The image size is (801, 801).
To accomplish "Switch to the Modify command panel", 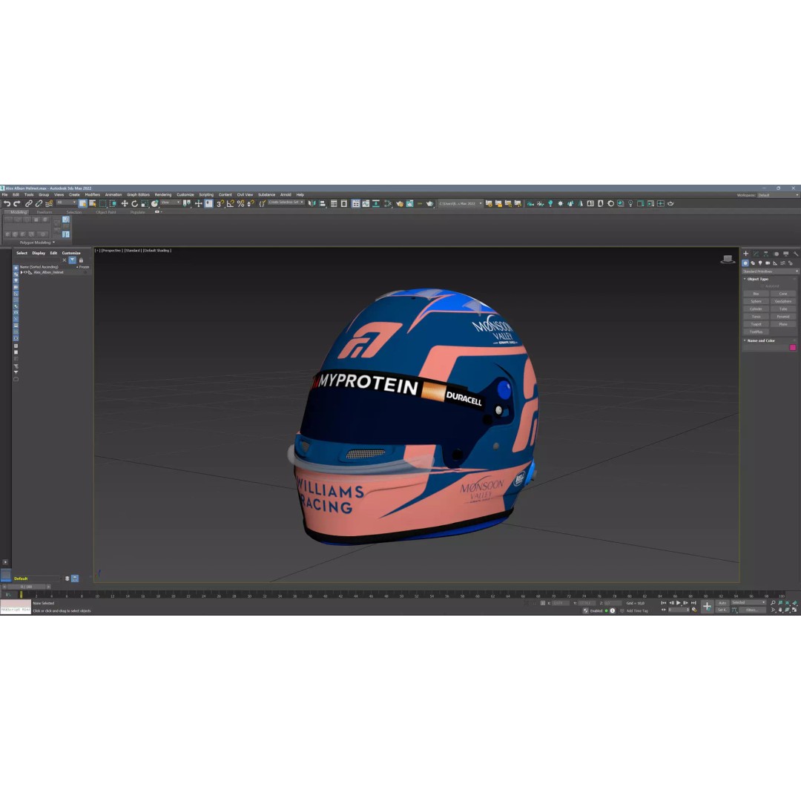I will 756,254.
